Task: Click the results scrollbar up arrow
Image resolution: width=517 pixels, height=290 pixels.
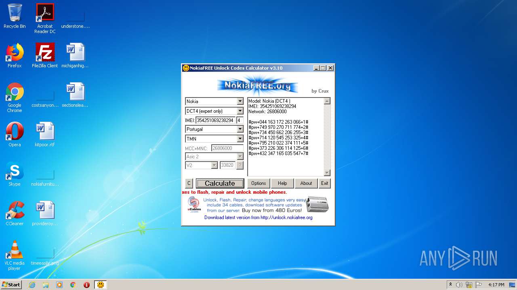Action: tap(327, 101)
